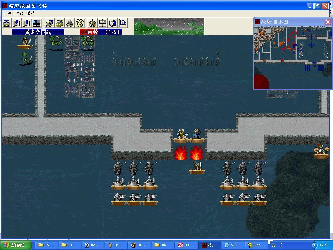Click the scroll with down arrow icon
The height and width of the screenshot is (250, 333).
pyautogui.click(x=16, y=23)
